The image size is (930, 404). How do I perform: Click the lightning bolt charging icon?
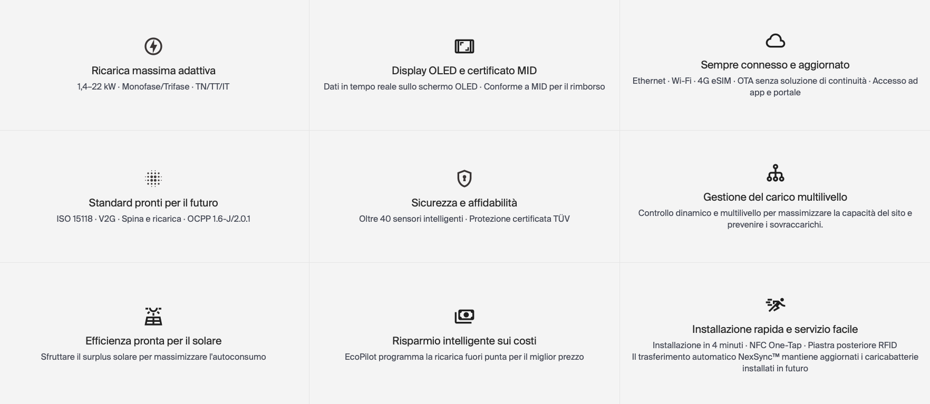pos(153,46)
